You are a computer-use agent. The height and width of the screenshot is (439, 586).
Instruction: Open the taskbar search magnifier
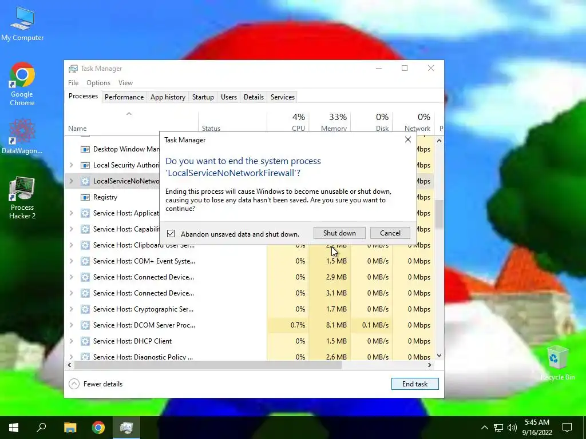(41, 428)
